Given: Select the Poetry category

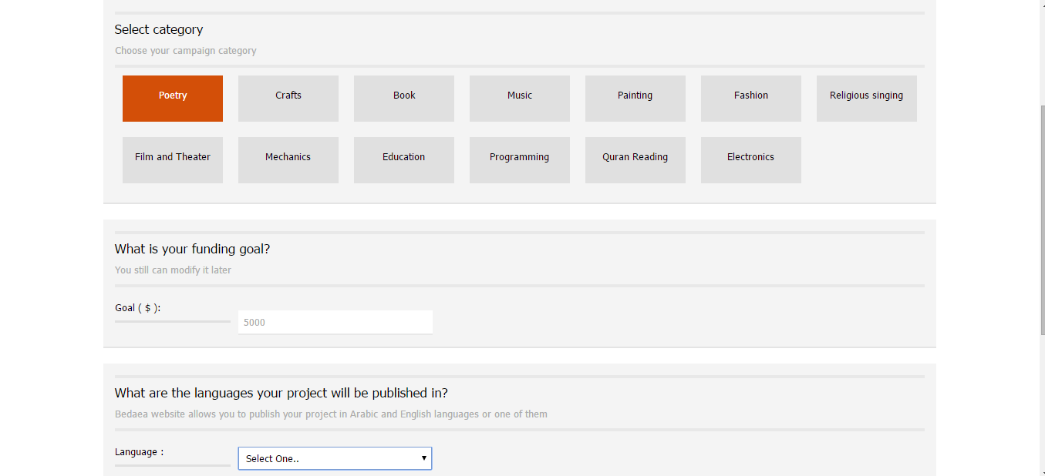Looking at the screenshot, I should tap(173, 99).
